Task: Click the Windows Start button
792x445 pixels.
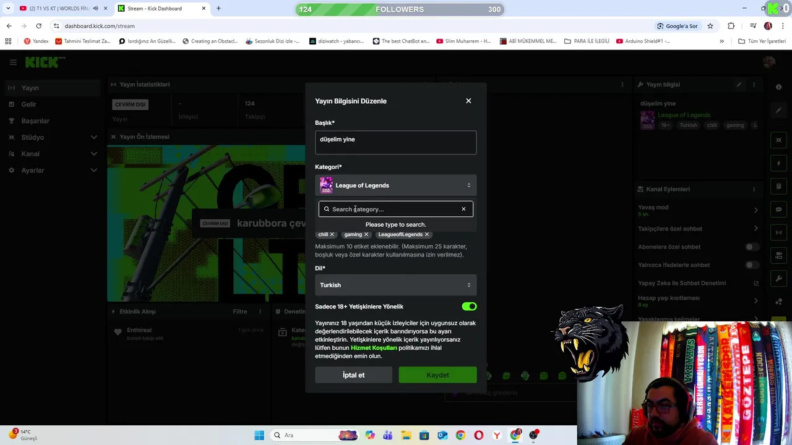Action: (x=259, y=435)
